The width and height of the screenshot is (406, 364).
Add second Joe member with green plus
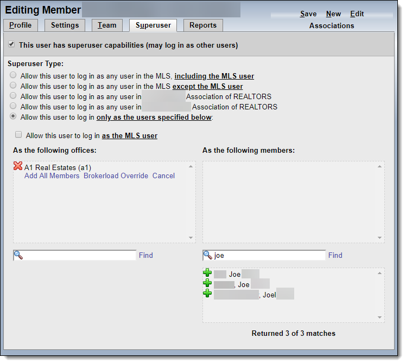[207, 283]
